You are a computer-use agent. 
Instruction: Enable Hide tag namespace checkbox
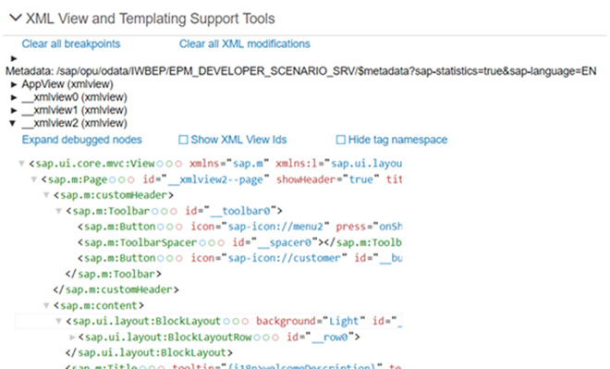click(x=340, y=140)
